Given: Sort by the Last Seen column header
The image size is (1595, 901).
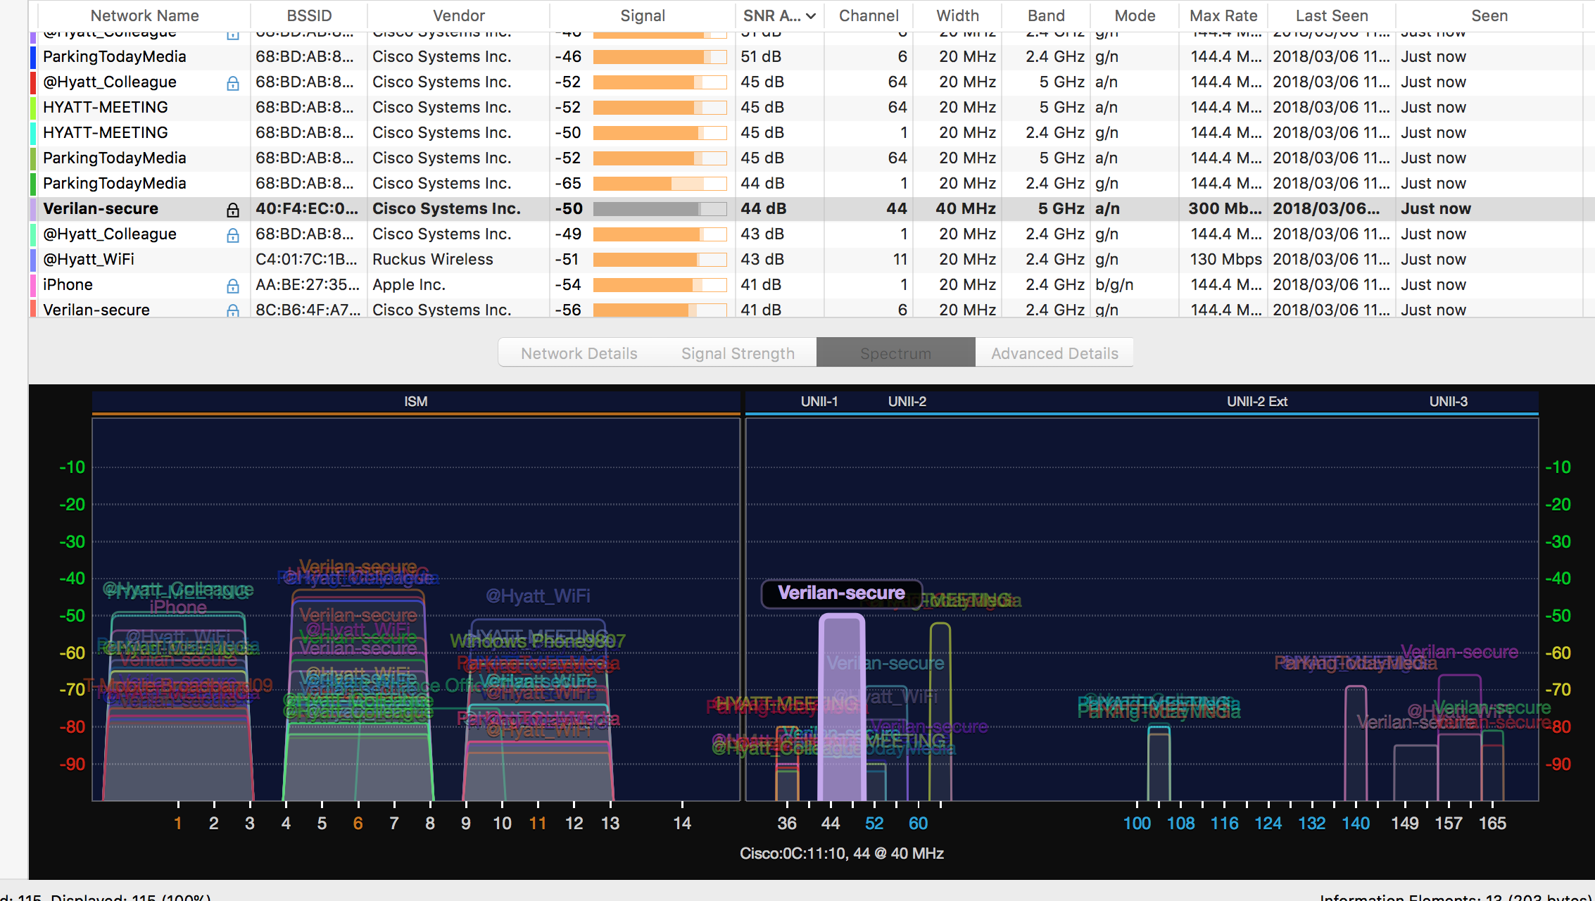Looking at the screenshot, I should pos(1332,15).
